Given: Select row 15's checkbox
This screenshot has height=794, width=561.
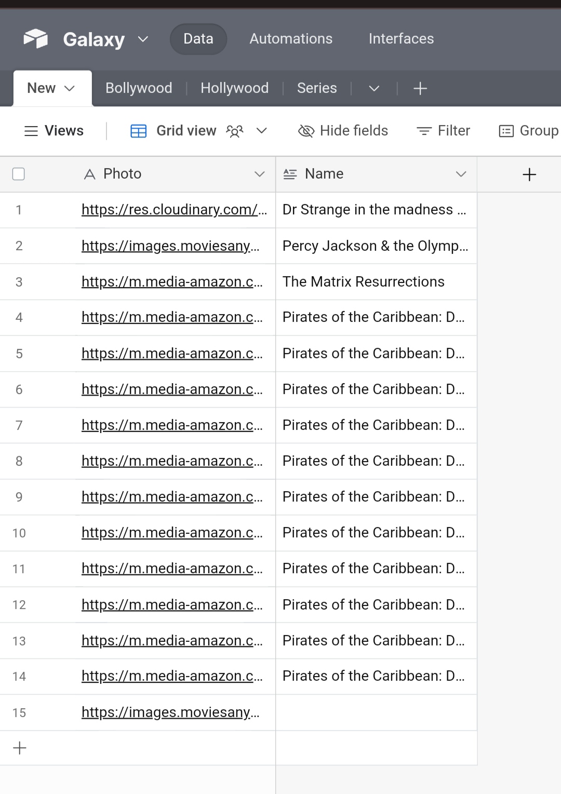Looking at the screenshot, I should 19,712.
